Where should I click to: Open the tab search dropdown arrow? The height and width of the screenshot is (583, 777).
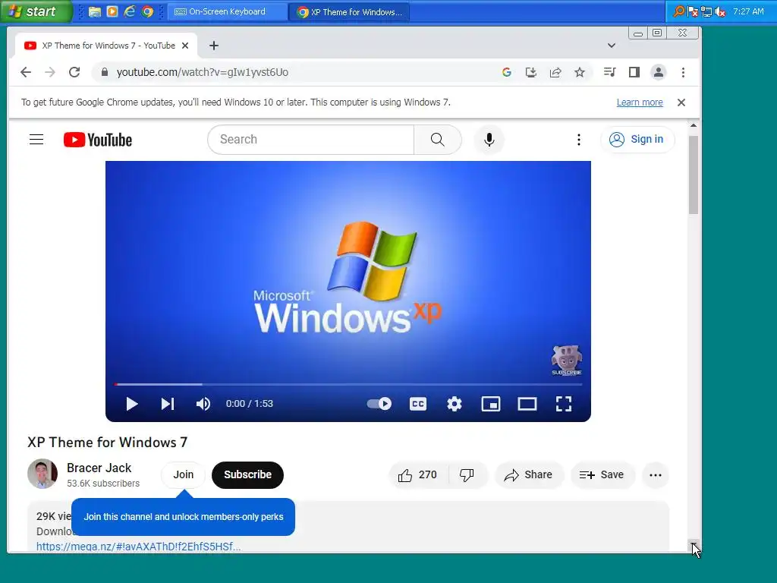pyautogui.click(x=612, y=46)
